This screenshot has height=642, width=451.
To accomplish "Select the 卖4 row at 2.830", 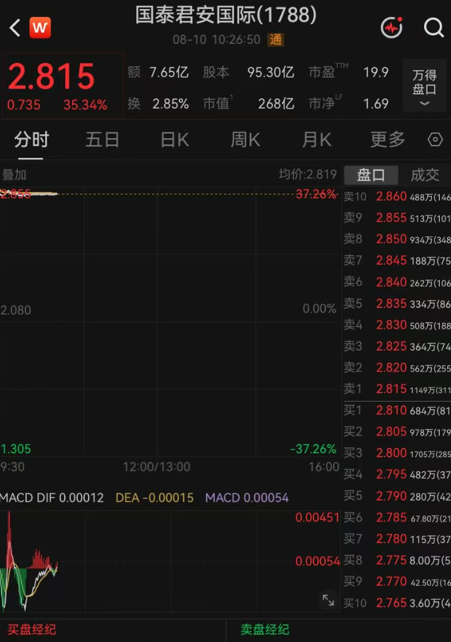I will click(397, 325).
